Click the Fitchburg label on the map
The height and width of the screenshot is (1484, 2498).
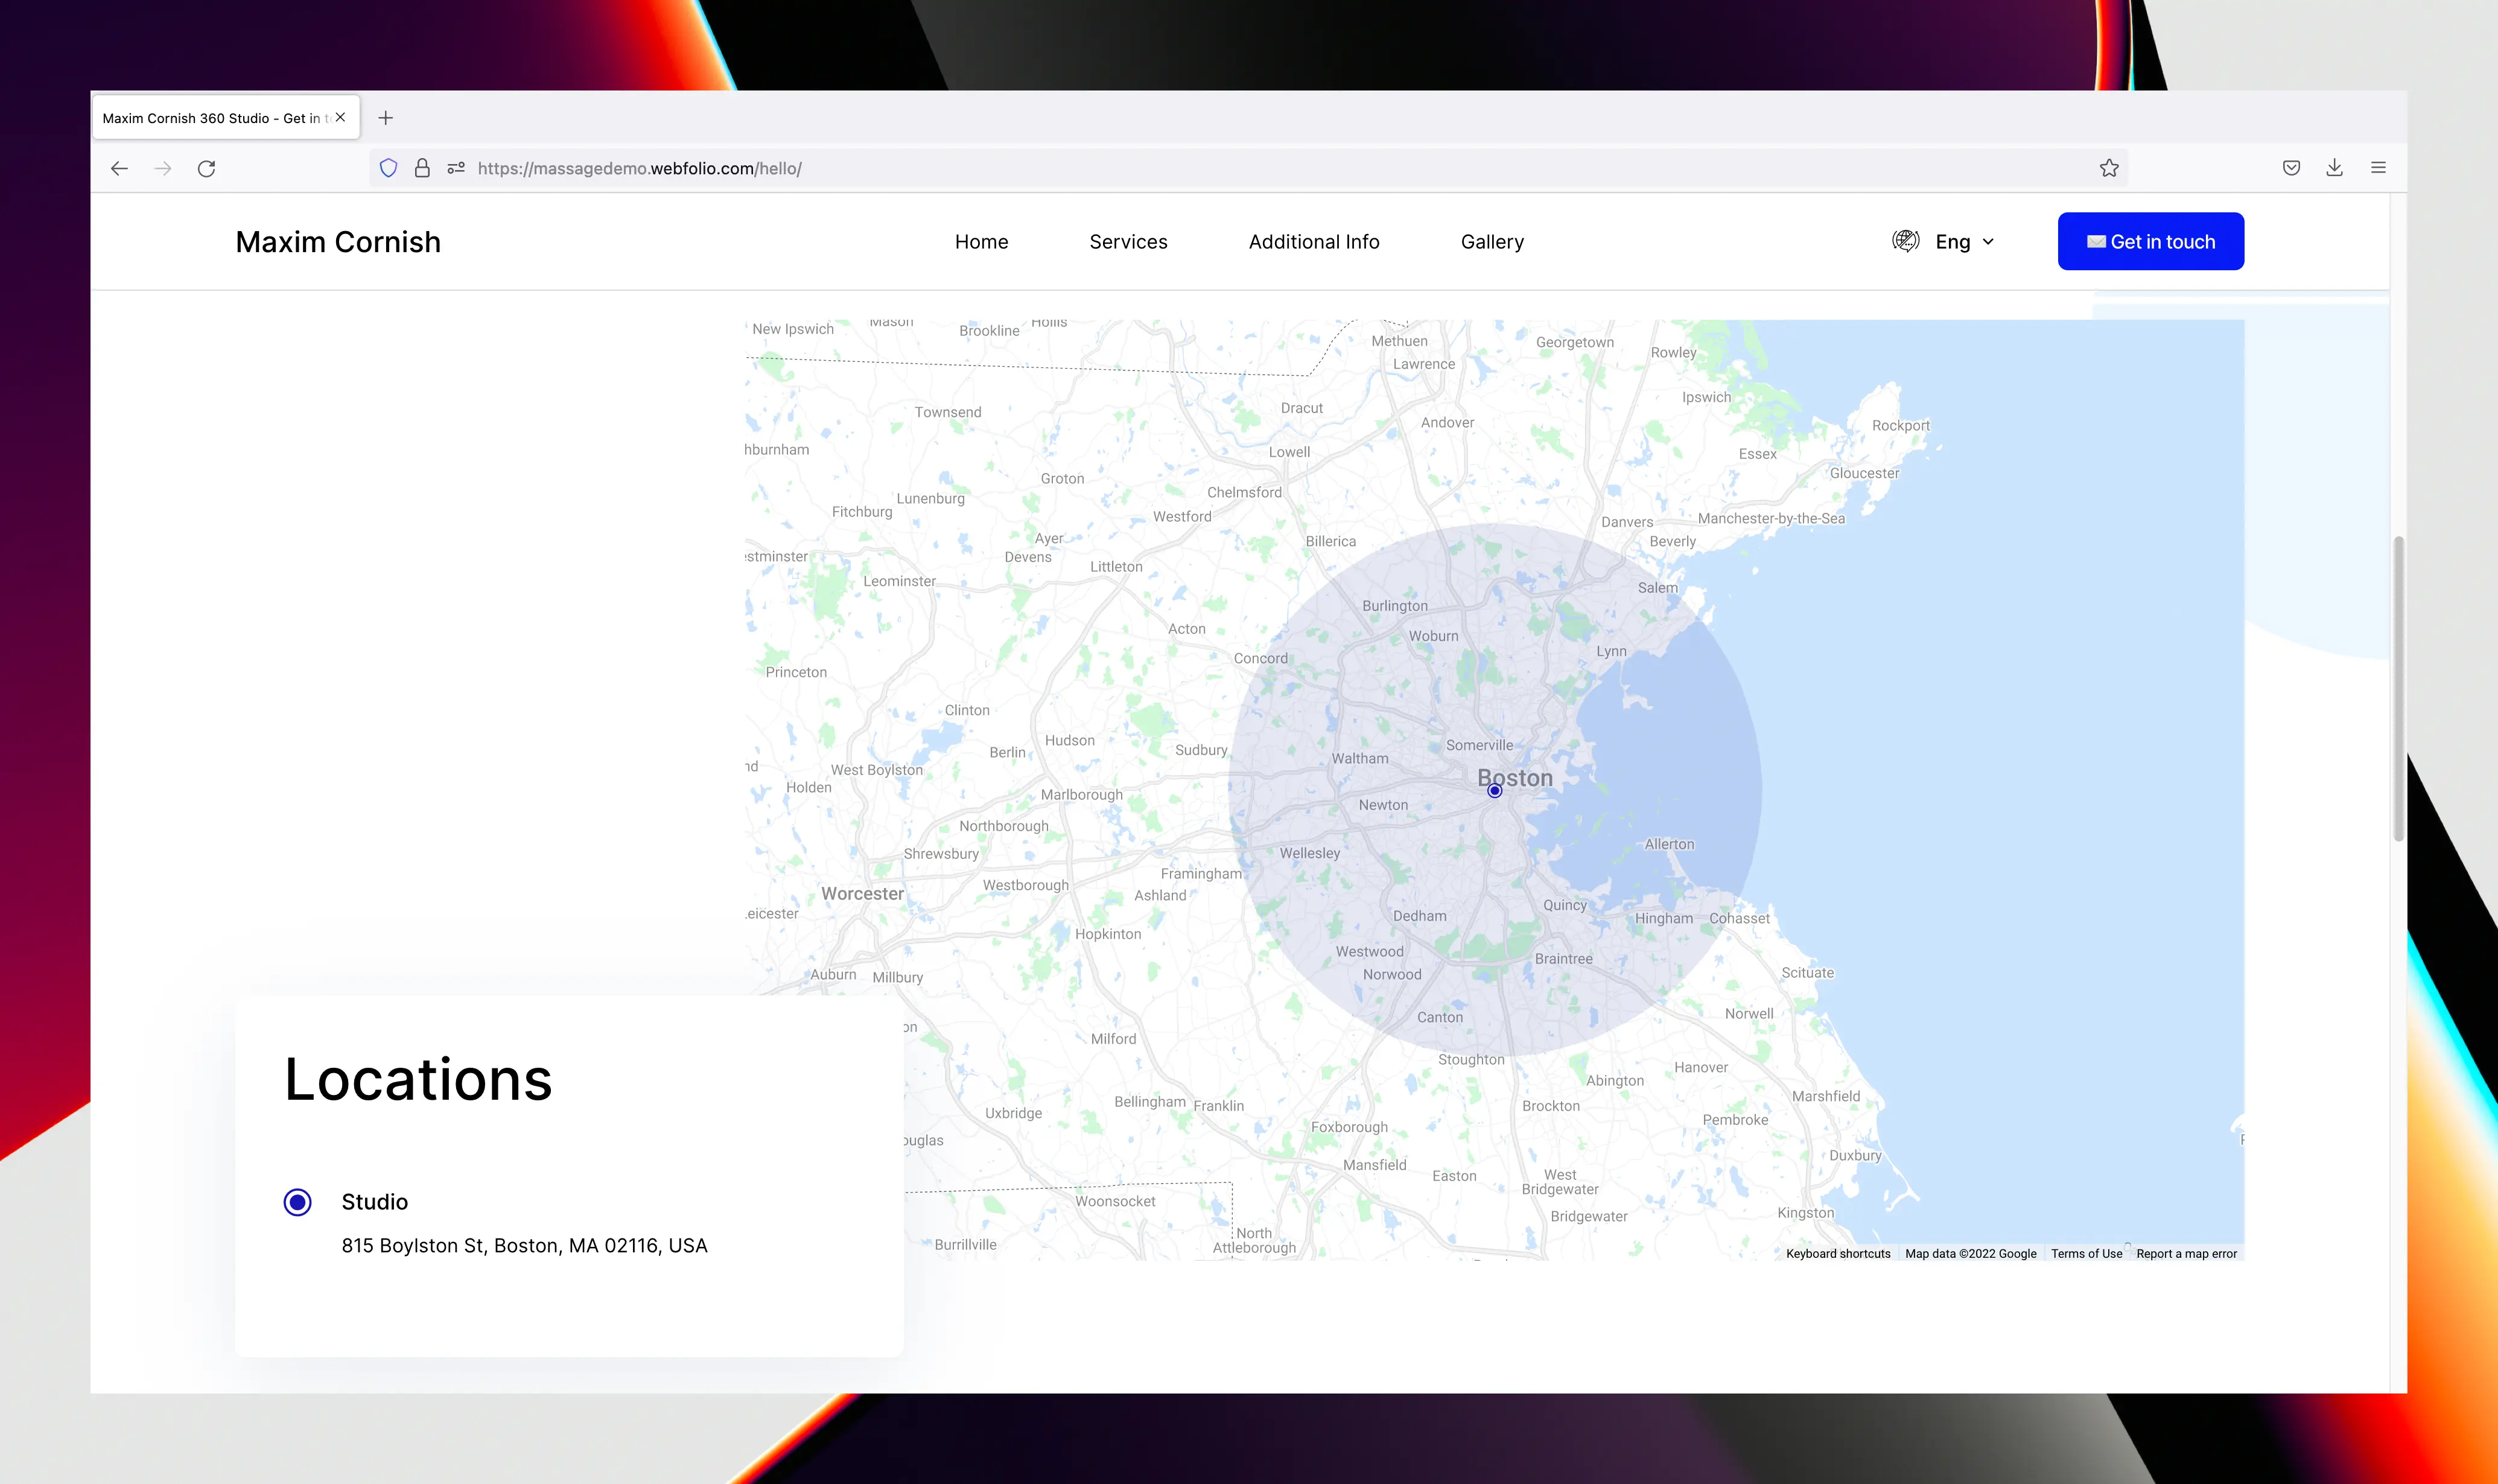862,512
